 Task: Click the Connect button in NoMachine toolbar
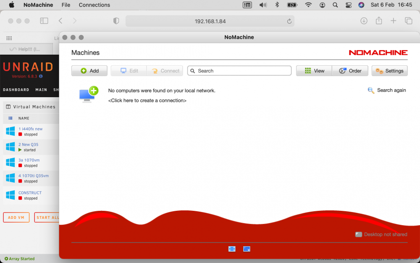tap(165, 71)
